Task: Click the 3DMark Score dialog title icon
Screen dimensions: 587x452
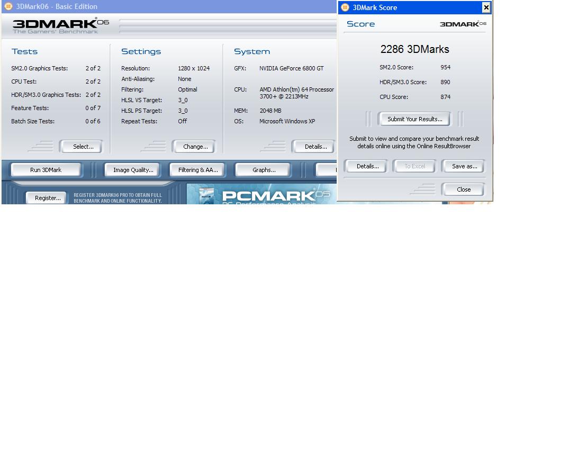Action: [345, 7]
